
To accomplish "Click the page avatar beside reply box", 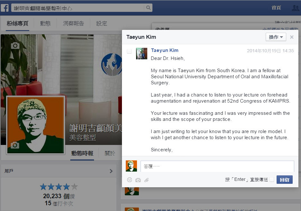I will click(131, 166).
